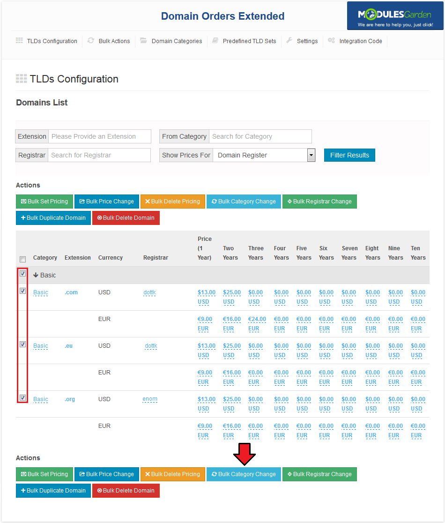This screenshot has width=445, height=523.
Task: Click bottom Bulk Duplicate Domain button
Action: point(53,491)
